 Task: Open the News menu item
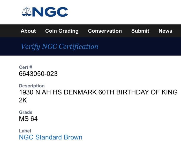[165, 31]
